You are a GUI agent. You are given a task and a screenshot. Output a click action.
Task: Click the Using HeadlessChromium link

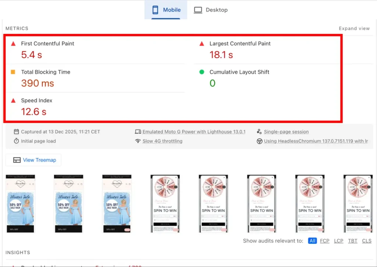tap(316, 141)
